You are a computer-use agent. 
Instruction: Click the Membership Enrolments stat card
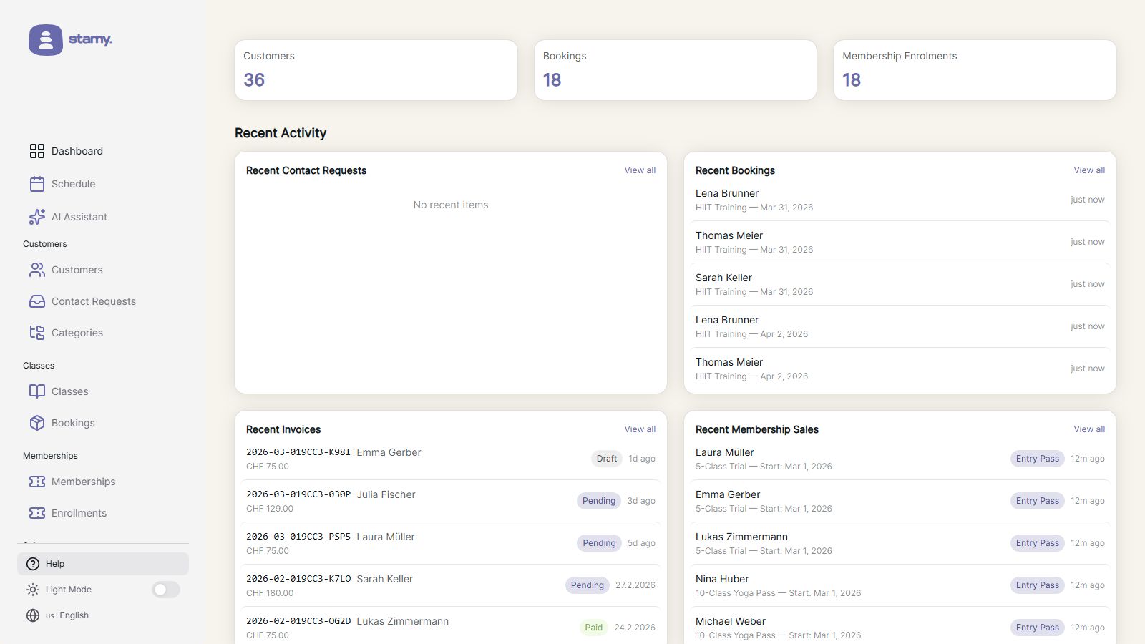pyautogui.click(x=974, y=70)
